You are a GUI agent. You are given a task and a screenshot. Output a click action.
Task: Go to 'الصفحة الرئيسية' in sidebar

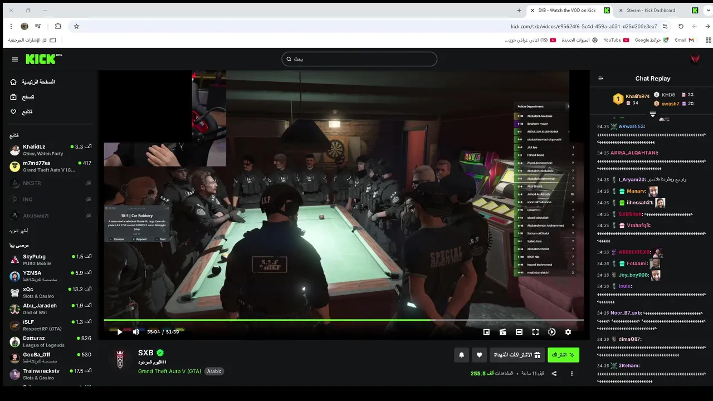coord(38,82)
